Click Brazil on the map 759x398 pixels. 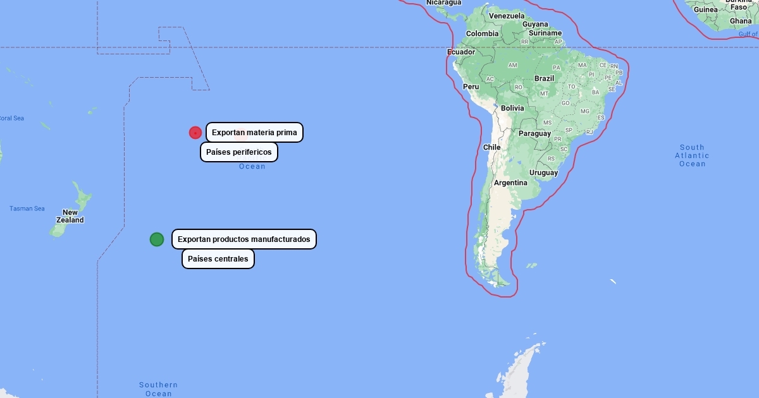[x=544, y=78]
